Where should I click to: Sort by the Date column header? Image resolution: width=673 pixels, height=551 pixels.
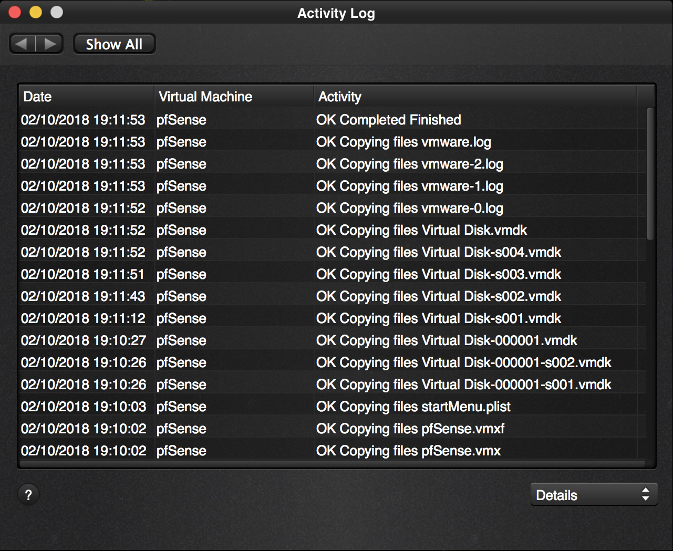click(x=87, y=97)
